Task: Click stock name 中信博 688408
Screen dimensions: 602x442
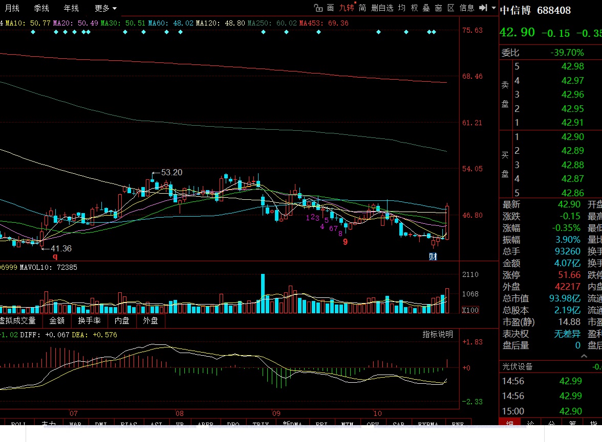Action: (x=535, y=10)
